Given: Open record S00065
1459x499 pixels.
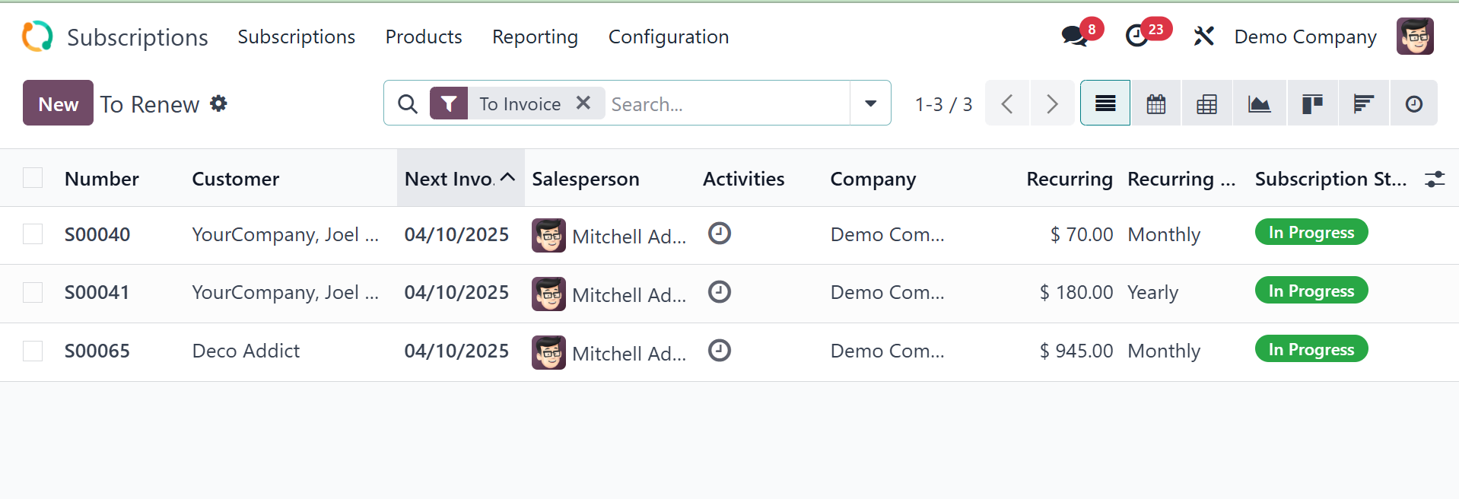Looking at the screenshot, I should click(x=97, y=351).
